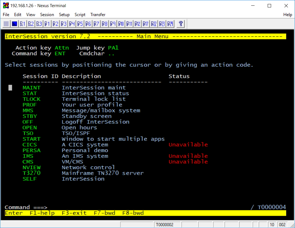Select the TSO session ID
The image size is (295, 228).
28,133
